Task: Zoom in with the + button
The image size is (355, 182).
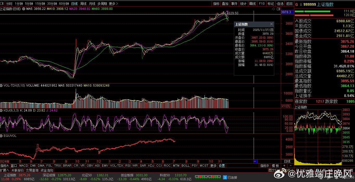Action: [x=284, y=166]
